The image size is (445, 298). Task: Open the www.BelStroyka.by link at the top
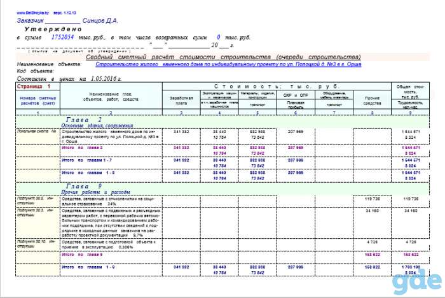32,13
